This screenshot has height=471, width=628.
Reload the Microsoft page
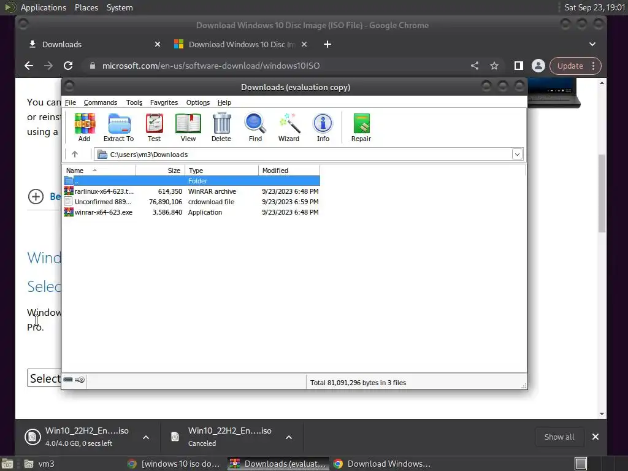coord(68,66)
